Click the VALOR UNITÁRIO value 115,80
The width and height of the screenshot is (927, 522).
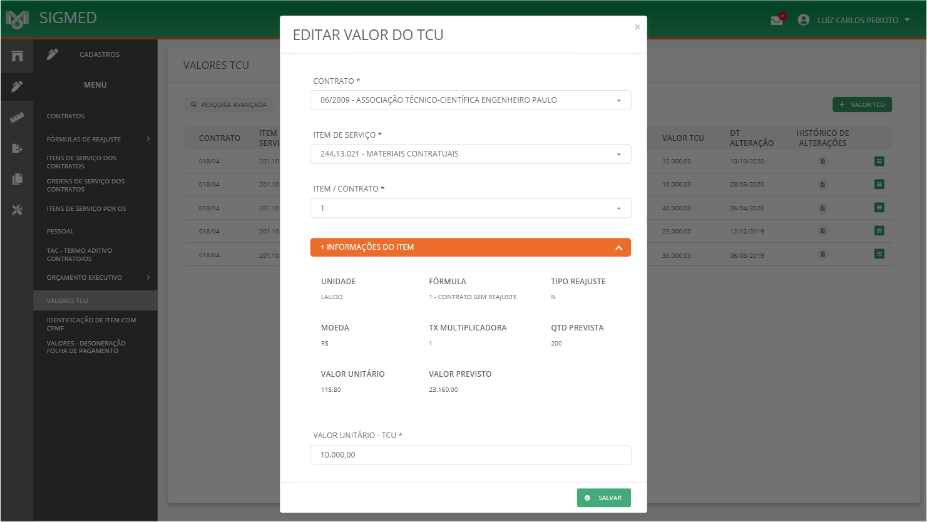331,390
